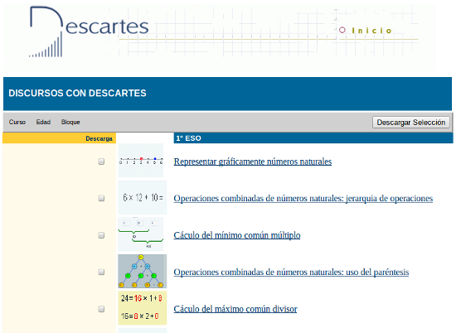Open the yellow 24=16×1+8 thumbnail
This screenshot has height=333, width=456.
[143, 307]
